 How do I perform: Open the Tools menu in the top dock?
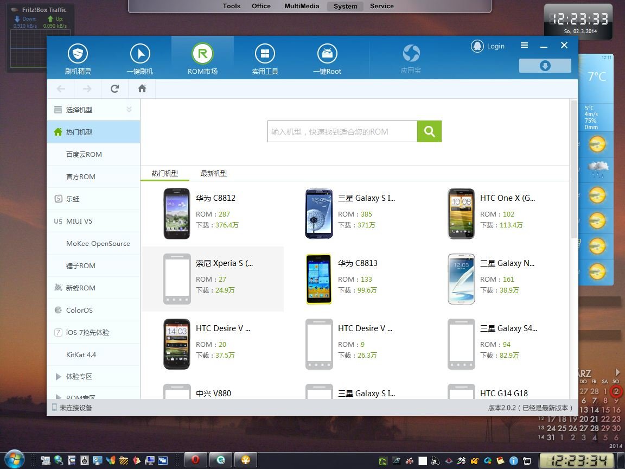[232, 6]
